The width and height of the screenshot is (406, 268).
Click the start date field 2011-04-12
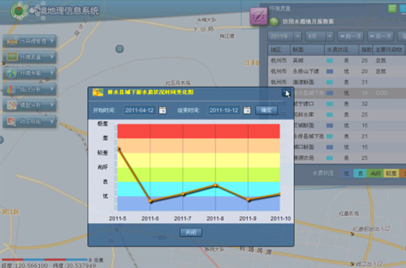pos(140,110)
